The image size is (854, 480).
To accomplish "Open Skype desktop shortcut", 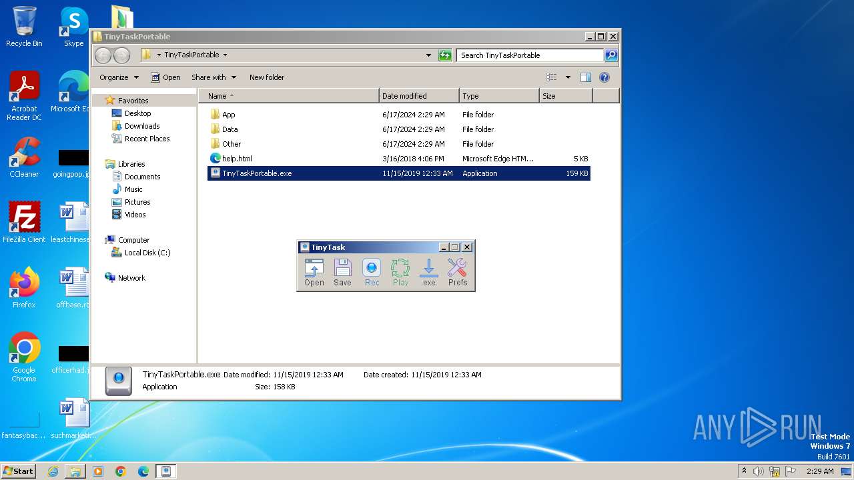I will coord(73,27).
